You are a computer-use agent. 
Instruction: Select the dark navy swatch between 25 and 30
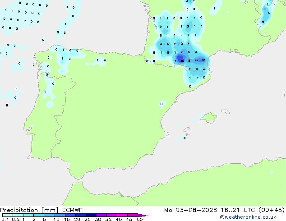pos(91,215)
